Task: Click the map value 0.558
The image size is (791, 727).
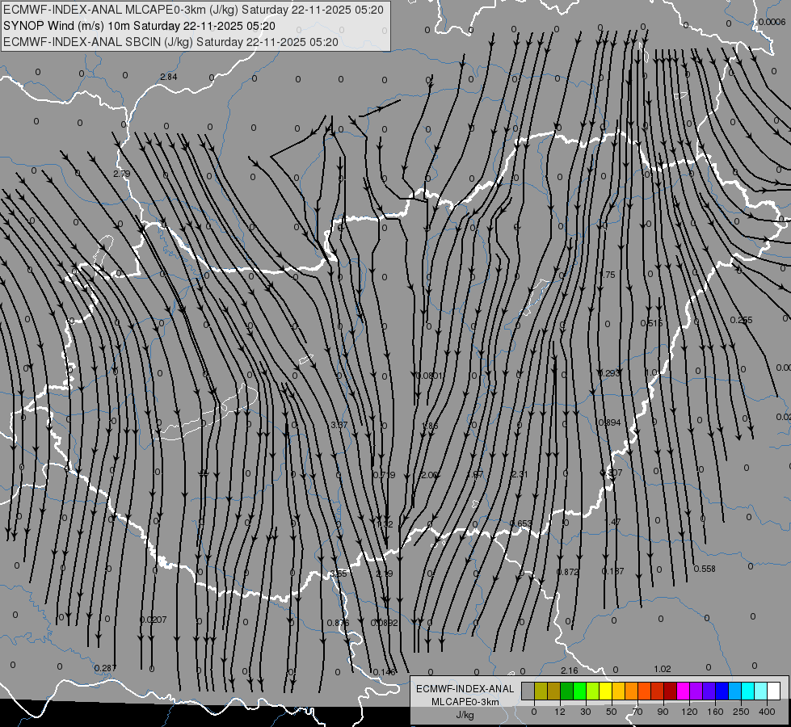Action: coord(705,569)
